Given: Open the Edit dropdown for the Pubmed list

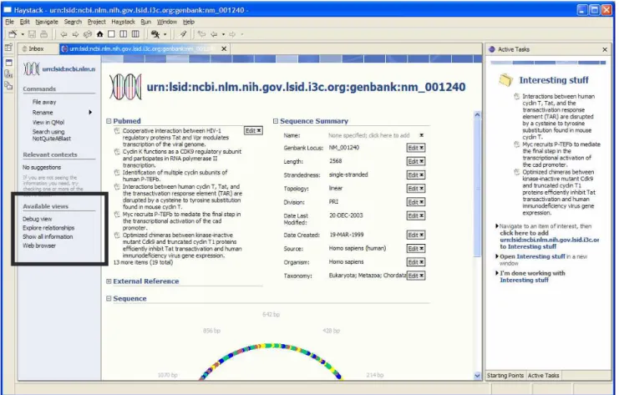Looking at the screenshot, I should (x=253, y=130).
